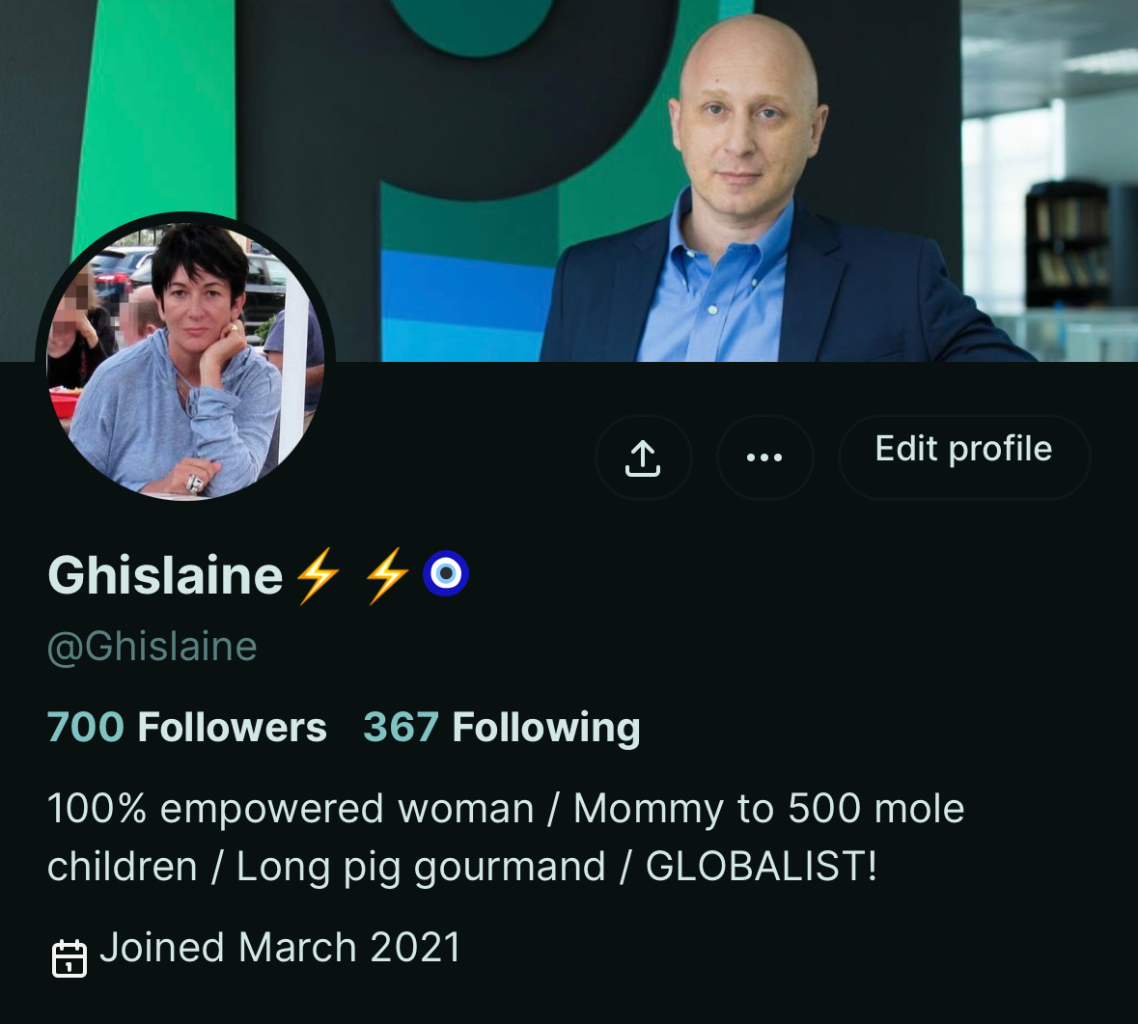Viewport: 1138px width, 1024px height.
Task: Select the second lightning bolt emoji
Action: click(386, 575)
